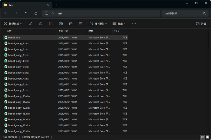Click the Excel icon of book1_copy_5.xlsx
The height and width of the screenshot is (140, 211).
[6, 67]
